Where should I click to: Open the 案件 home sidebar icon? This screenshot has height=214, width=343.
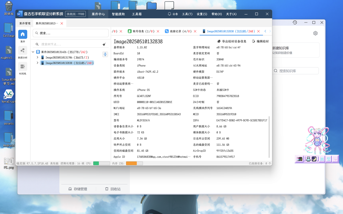pos(23,34)
